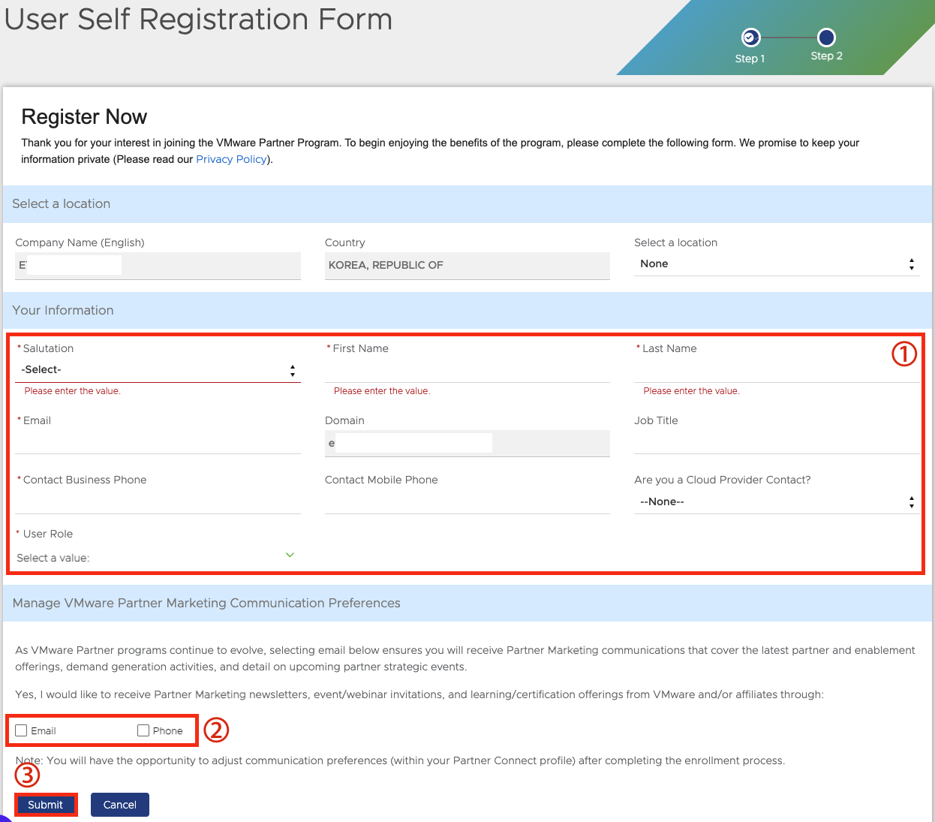Screen dimensions: 935x822
Task: Open the Select a location dropdown
Action: 776,264
